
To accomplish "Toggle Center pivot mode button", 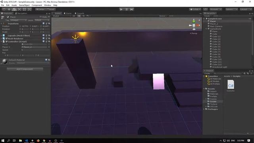I will (x=40, y=10).
